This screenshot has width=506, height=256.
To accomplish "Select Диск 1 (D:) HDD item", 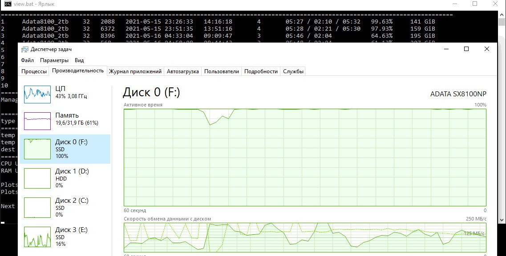I will click(65, 178).
